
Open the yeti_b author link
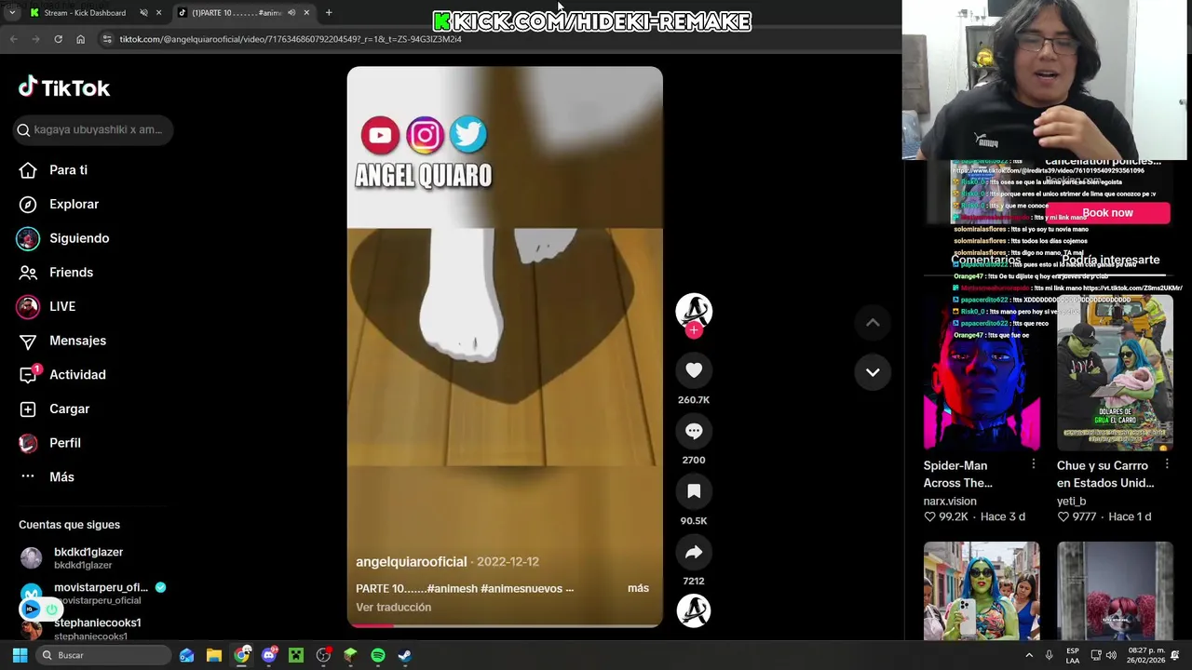click(x=1071, y=502)
